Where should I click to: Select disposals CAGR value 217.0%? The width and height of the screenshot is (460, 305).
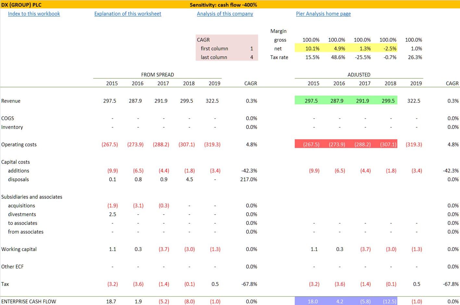(x=249, y=179)
